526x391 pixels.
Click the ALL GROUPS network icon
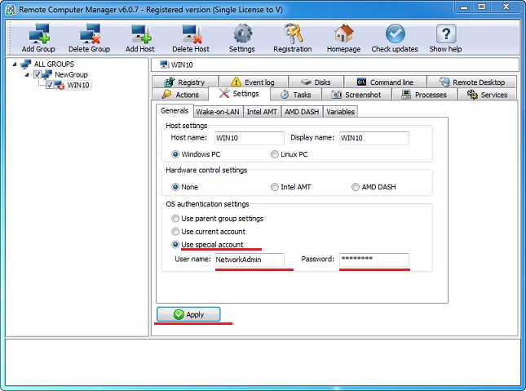[26, 64]
